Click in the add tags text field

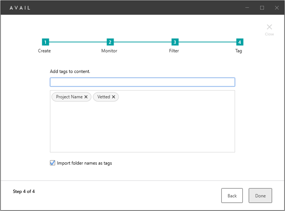coord(142,82)
